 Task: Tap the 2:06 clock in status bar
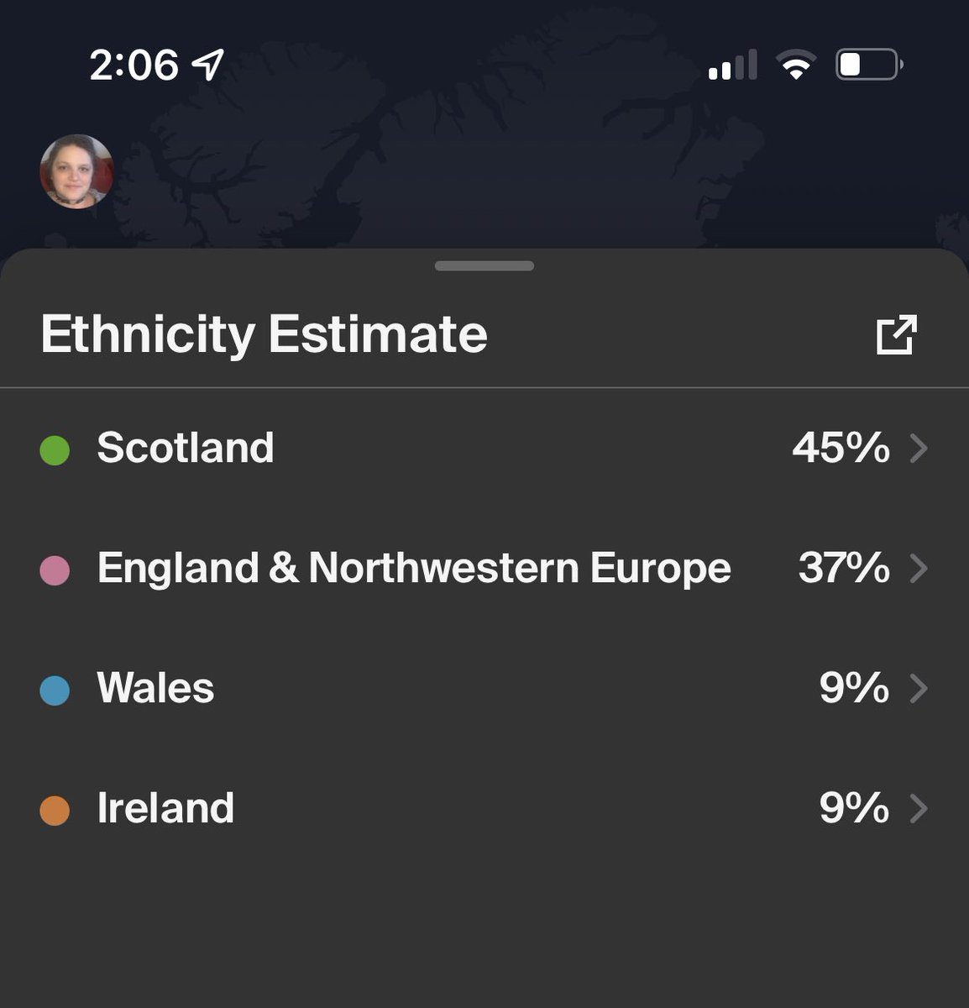[134, 65]
